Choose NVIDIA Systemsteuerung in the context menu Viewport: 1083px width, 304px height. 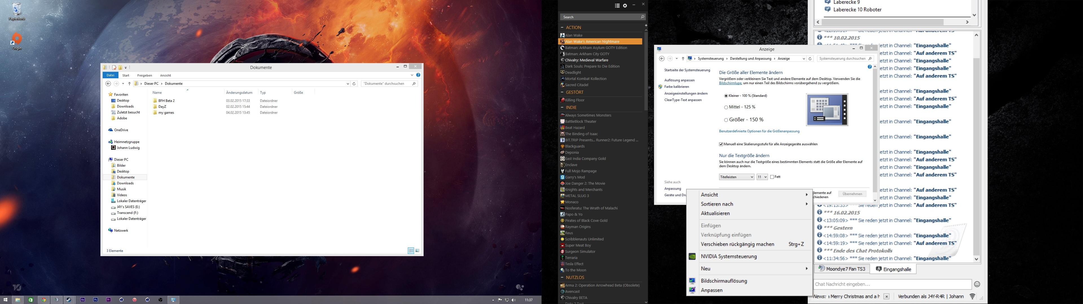(729, 257)
